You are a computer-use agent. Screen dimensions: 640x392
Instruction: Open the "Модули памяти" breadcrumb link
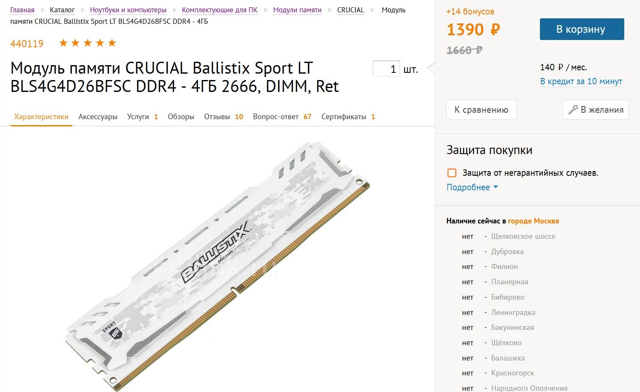297,10
